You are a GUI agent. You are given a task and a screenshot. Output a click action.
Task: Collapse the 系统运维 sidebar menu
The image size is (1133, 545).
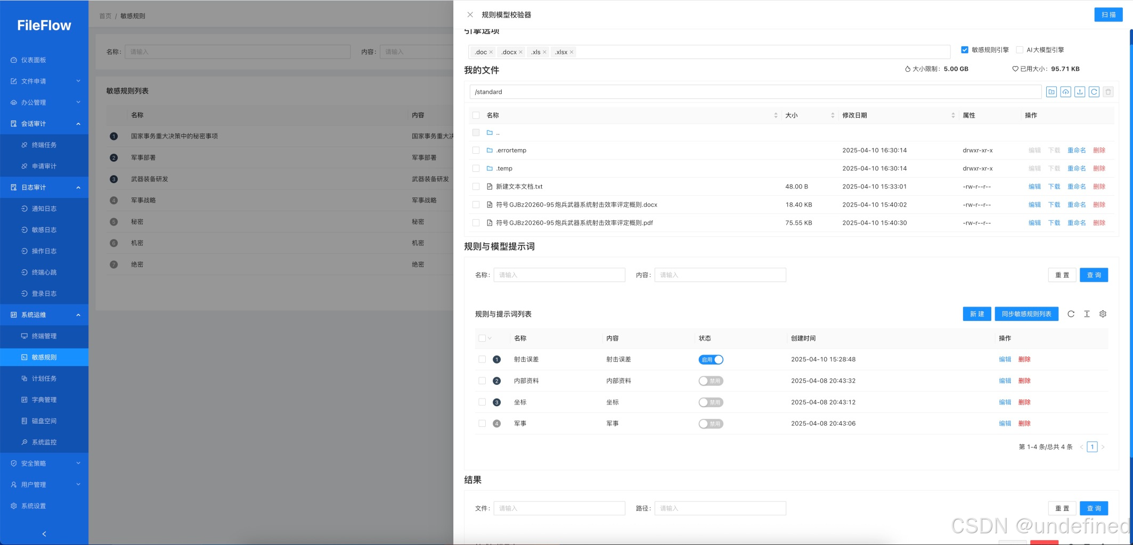(44, 315)
